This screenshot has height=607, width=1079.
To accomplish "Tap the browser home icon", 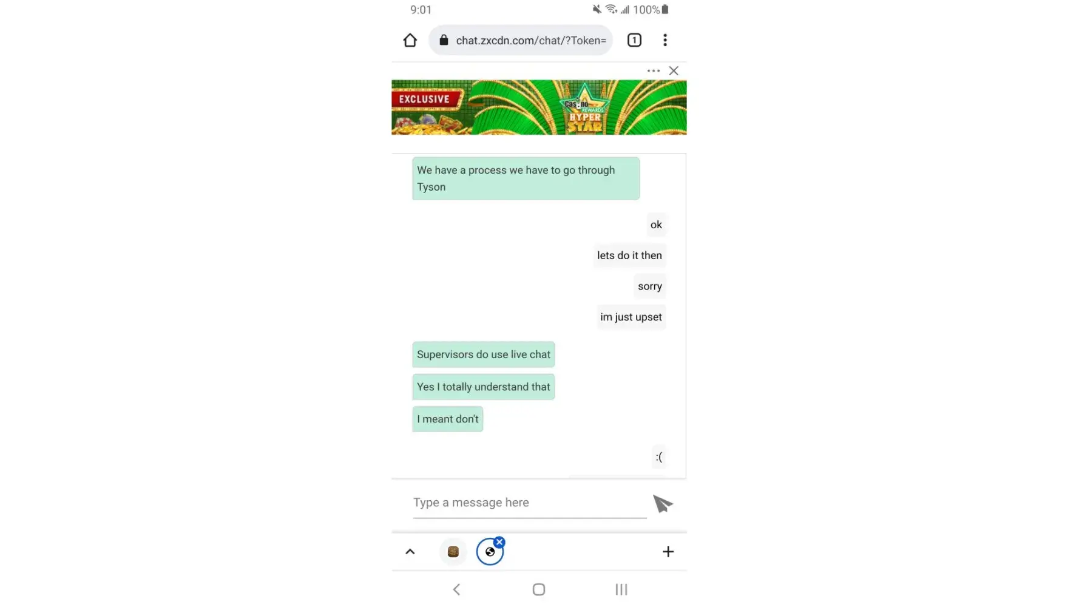I will point(410,40).
